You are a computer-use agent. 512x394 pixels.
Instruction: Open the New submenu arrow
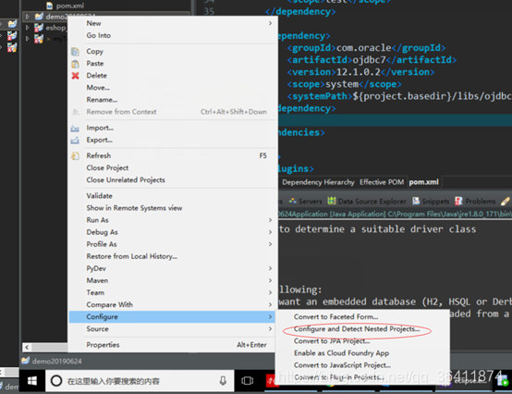270,23
